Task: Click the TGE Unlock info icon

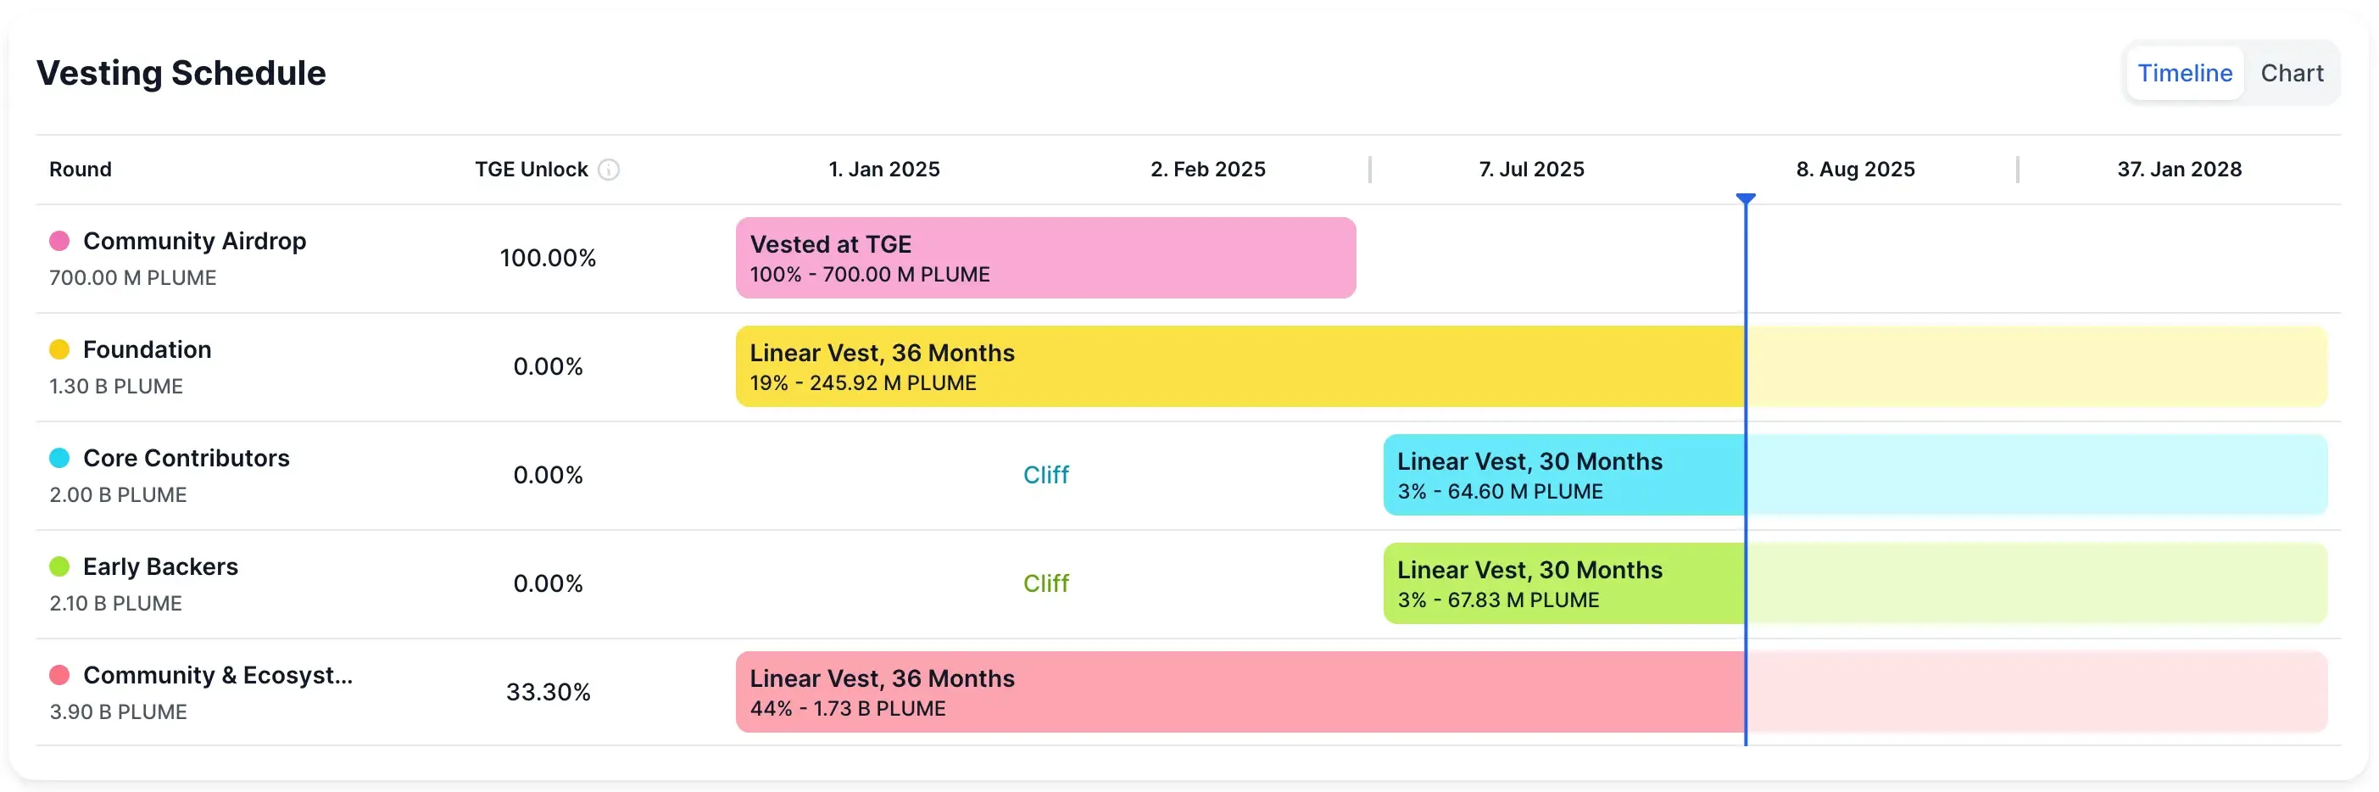Action: (609, 169)
